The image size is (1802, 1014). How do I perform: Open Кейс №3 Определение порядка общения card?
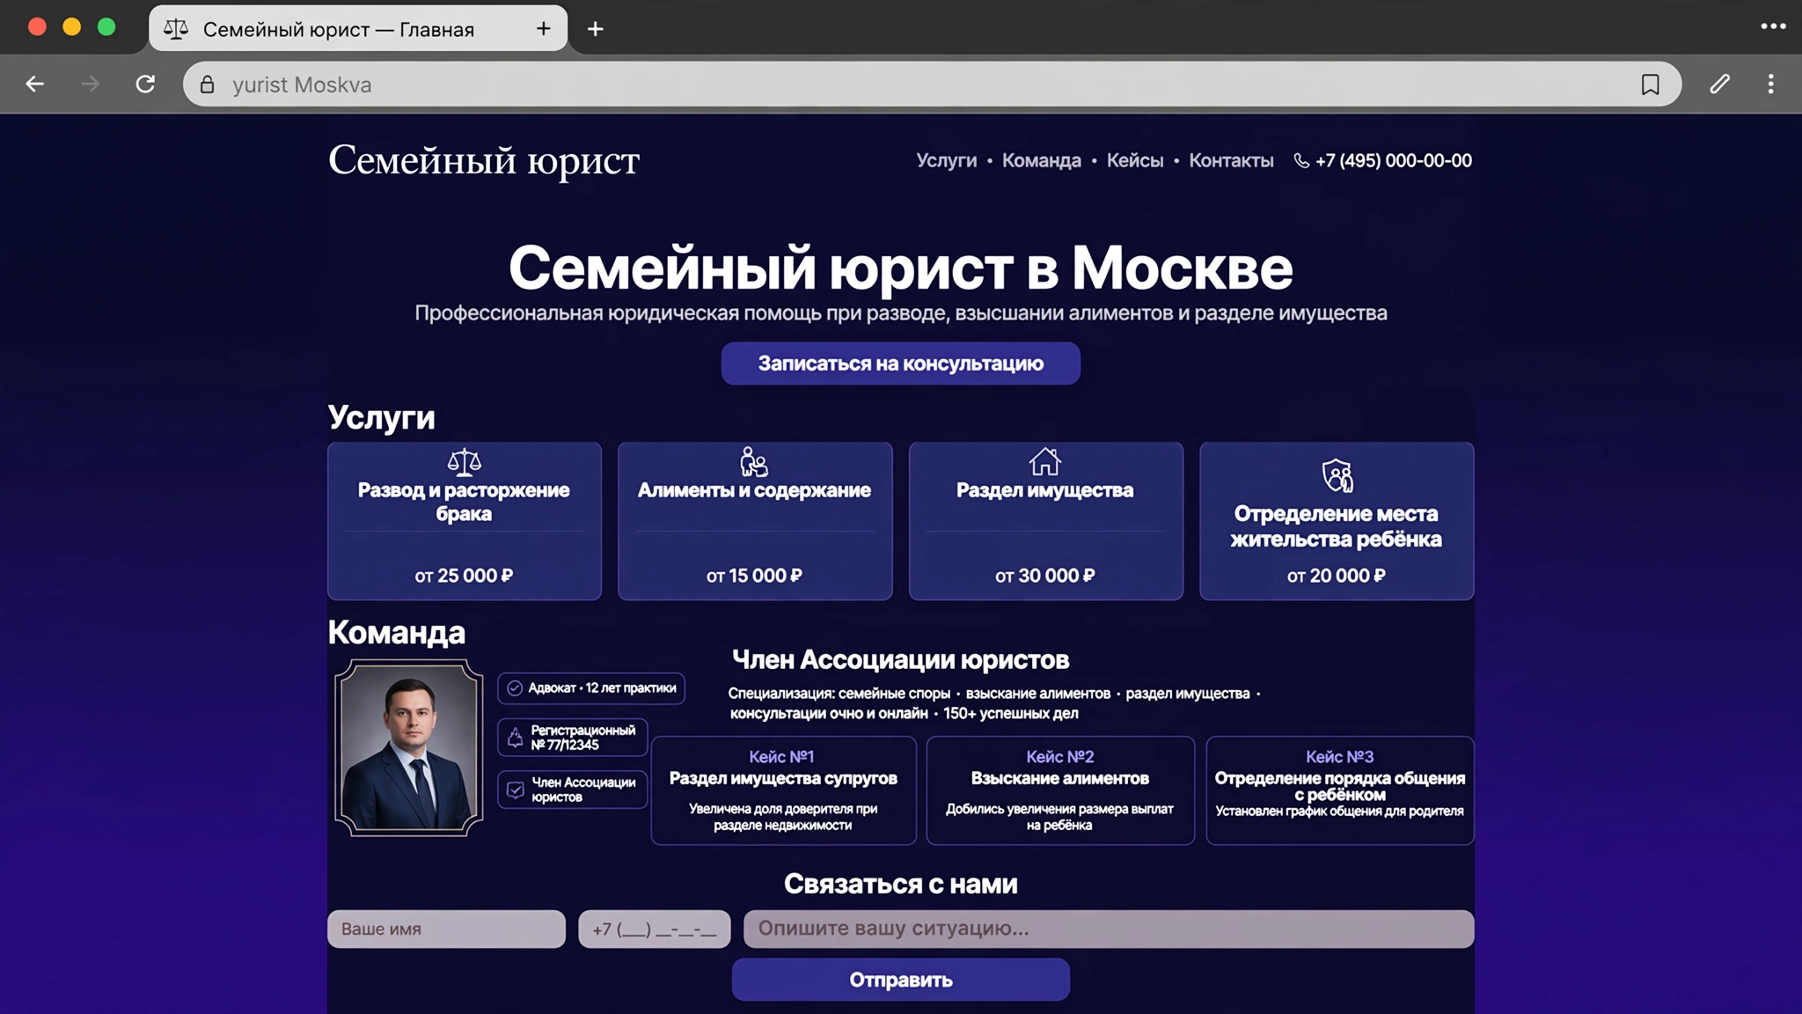(1339, 790)
